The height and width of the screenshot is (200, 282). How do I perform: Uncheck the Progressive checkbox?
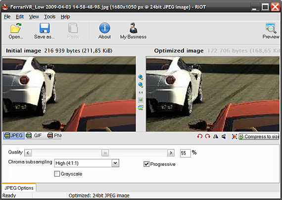click(146, 164)
